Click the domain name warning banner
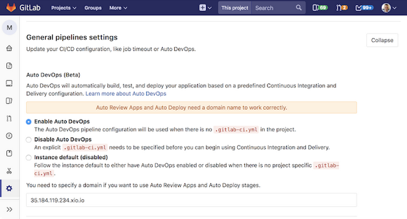 click(x=191, y=107)
